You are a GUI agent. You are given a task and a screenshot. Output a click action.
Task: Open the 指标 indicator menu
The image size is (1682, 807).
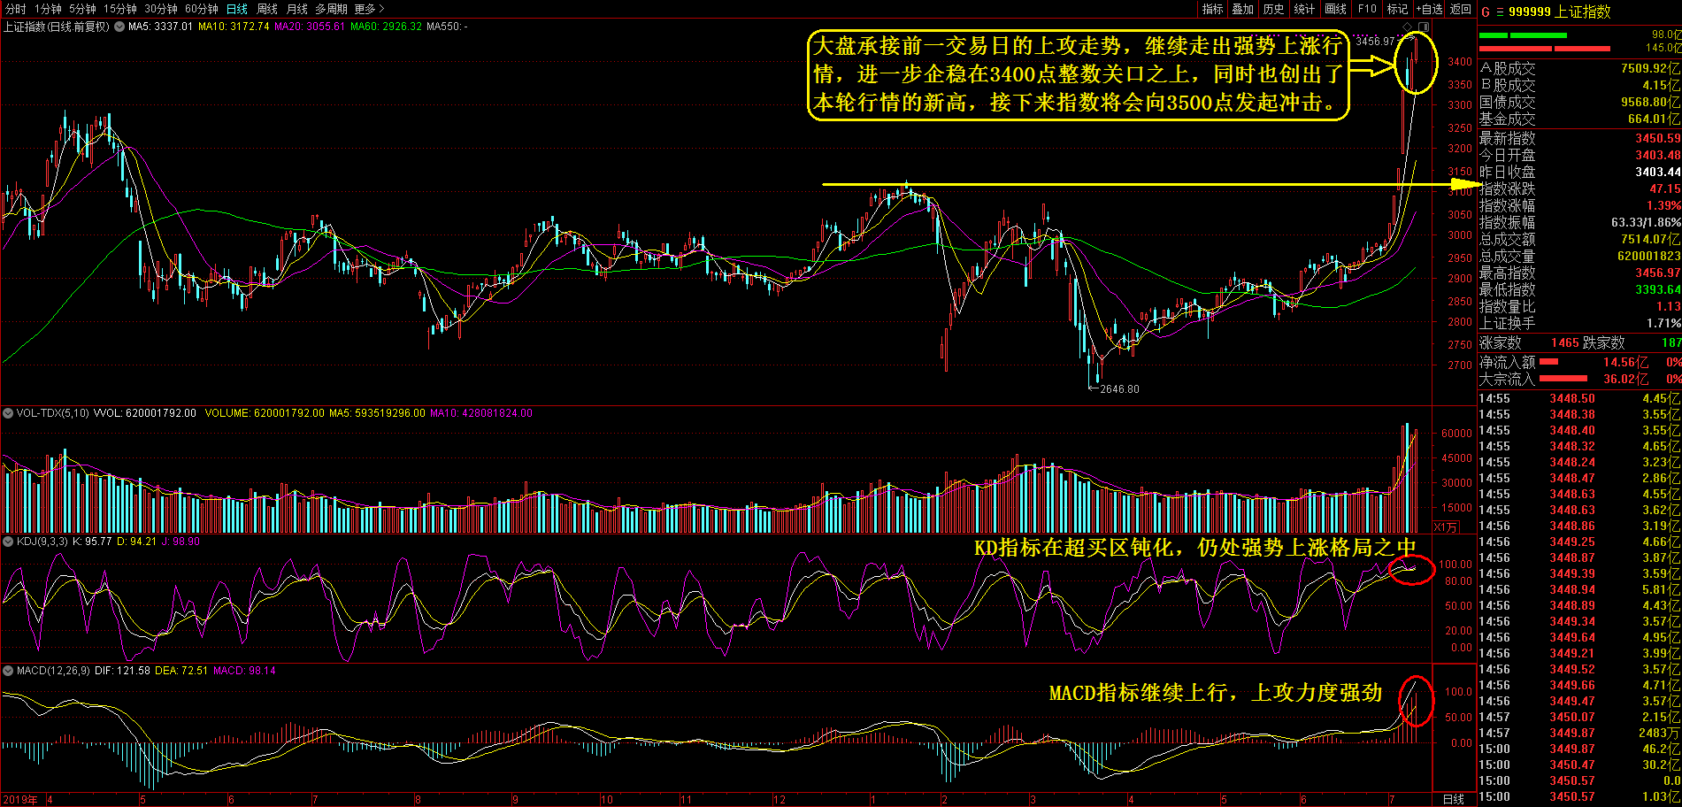pyautogui.click(x=1212, y=9)
